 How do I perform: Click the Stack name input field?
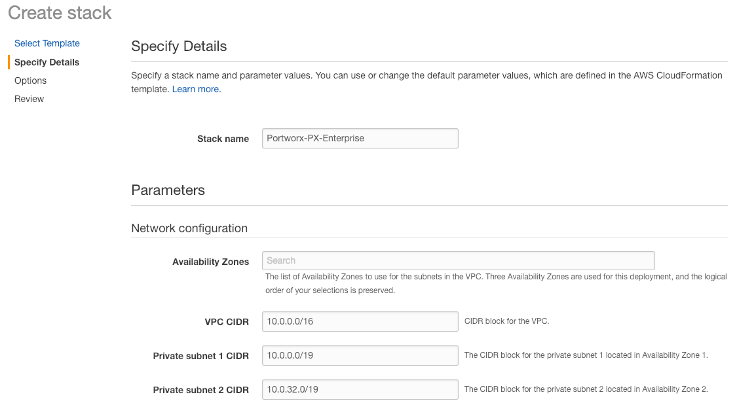pyautogui.click(x=360, y=139)
